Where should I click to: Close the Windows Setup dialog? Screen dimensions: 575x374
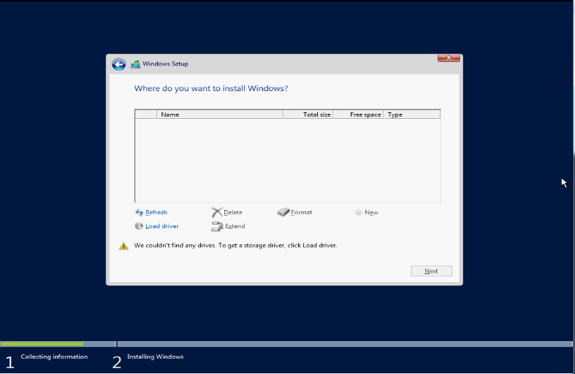click(449, 58)
